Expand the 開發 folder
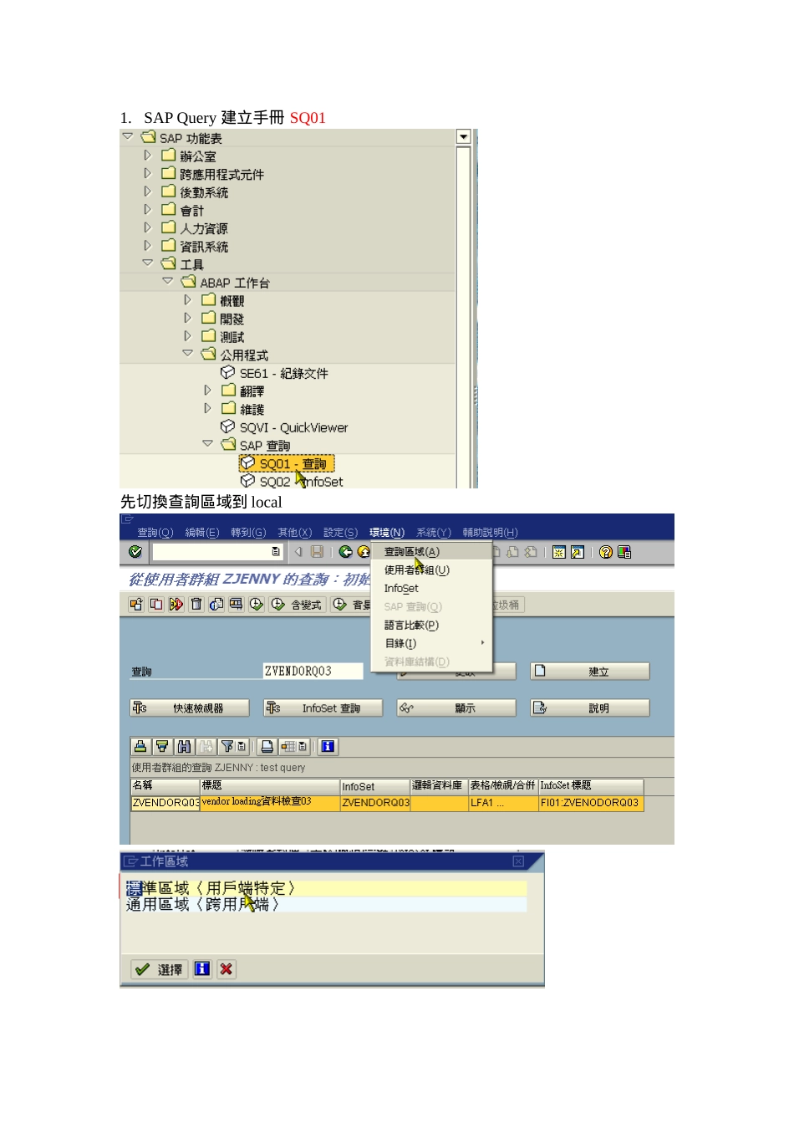 pyautogui.click(x=188, y=318)
